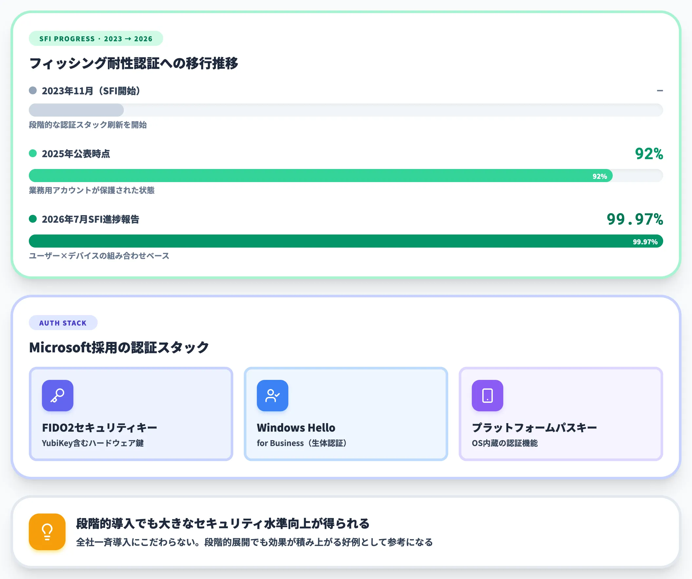Click the small 92% label inside bar

pyautogui.click(x=600, y=176)
